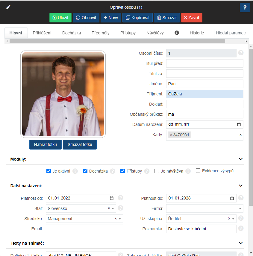Open help with the question mark button
The image size is (253, 256).
click(x=245, y=7)
